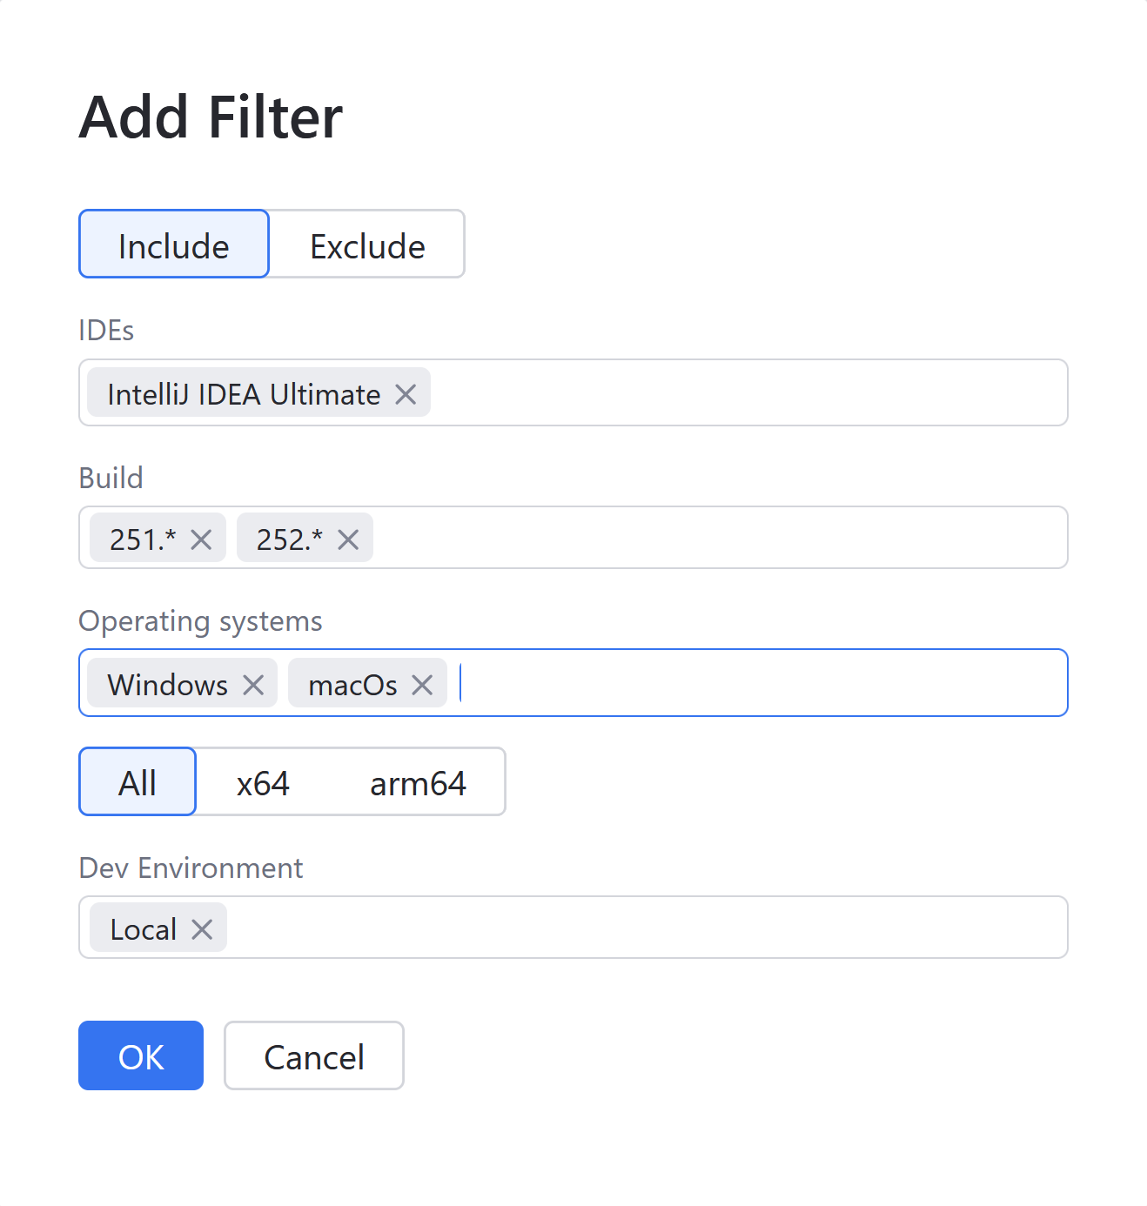Switch the filter mode to Exclude
The image size is (1147, 1206).
coord(366,245)
